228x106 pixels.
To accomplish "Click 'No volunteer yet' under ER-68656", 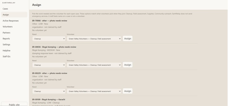I will coord(39,57).
